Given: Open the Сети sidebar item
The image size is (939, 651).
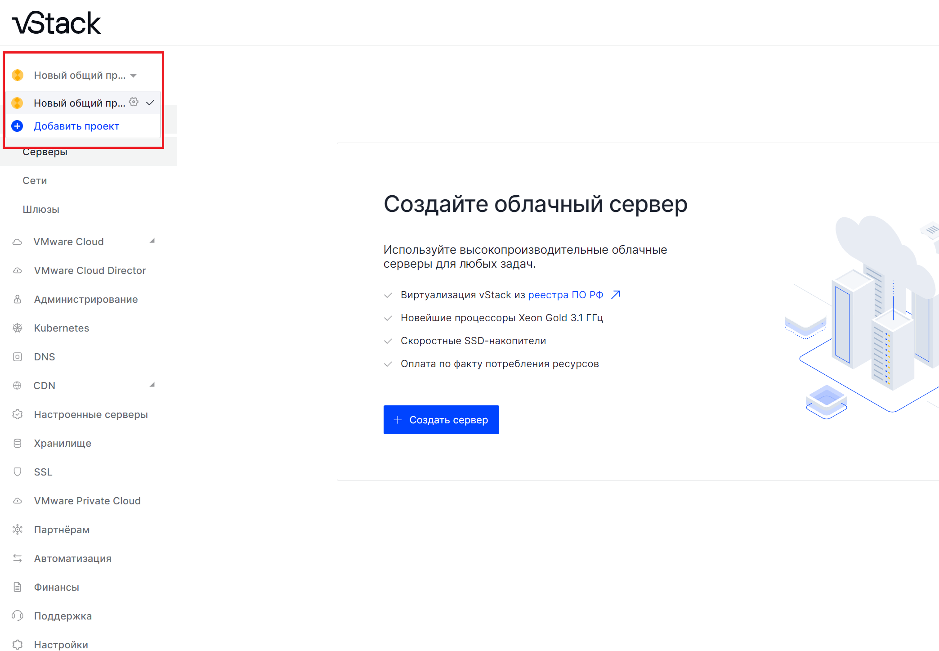Looking at the screenshot, I should coord(35,180).
